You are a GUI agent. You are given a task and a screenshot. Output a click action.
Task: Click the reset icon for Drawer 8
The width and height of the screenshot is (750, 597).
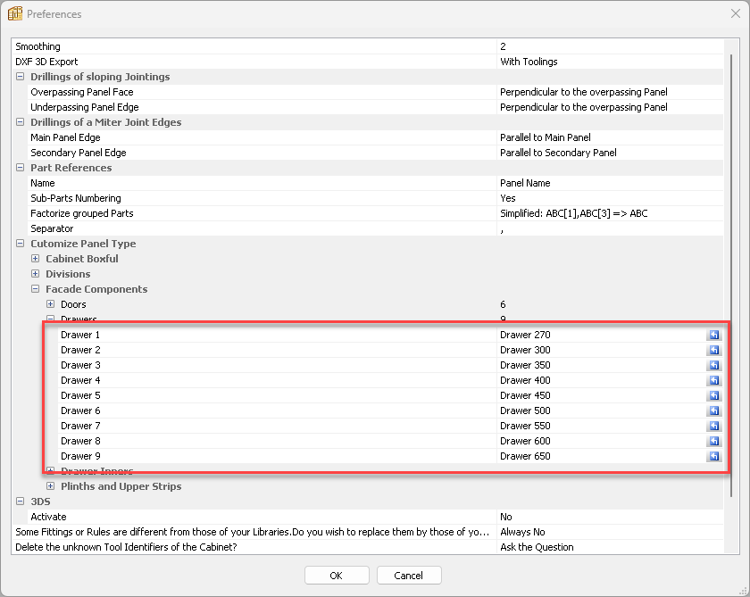[713, 442]
